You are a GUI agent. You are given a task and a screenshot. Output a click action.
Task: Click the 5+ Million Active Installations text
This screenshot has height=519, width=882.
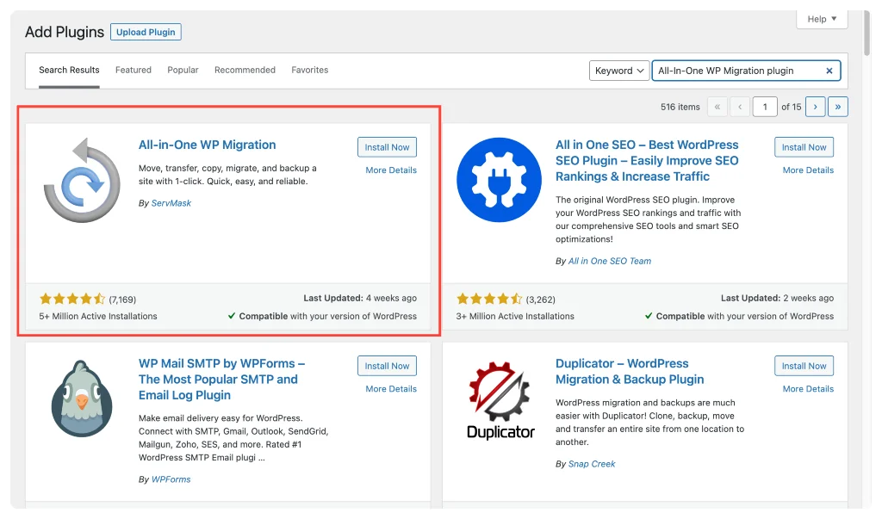[98, 317]
